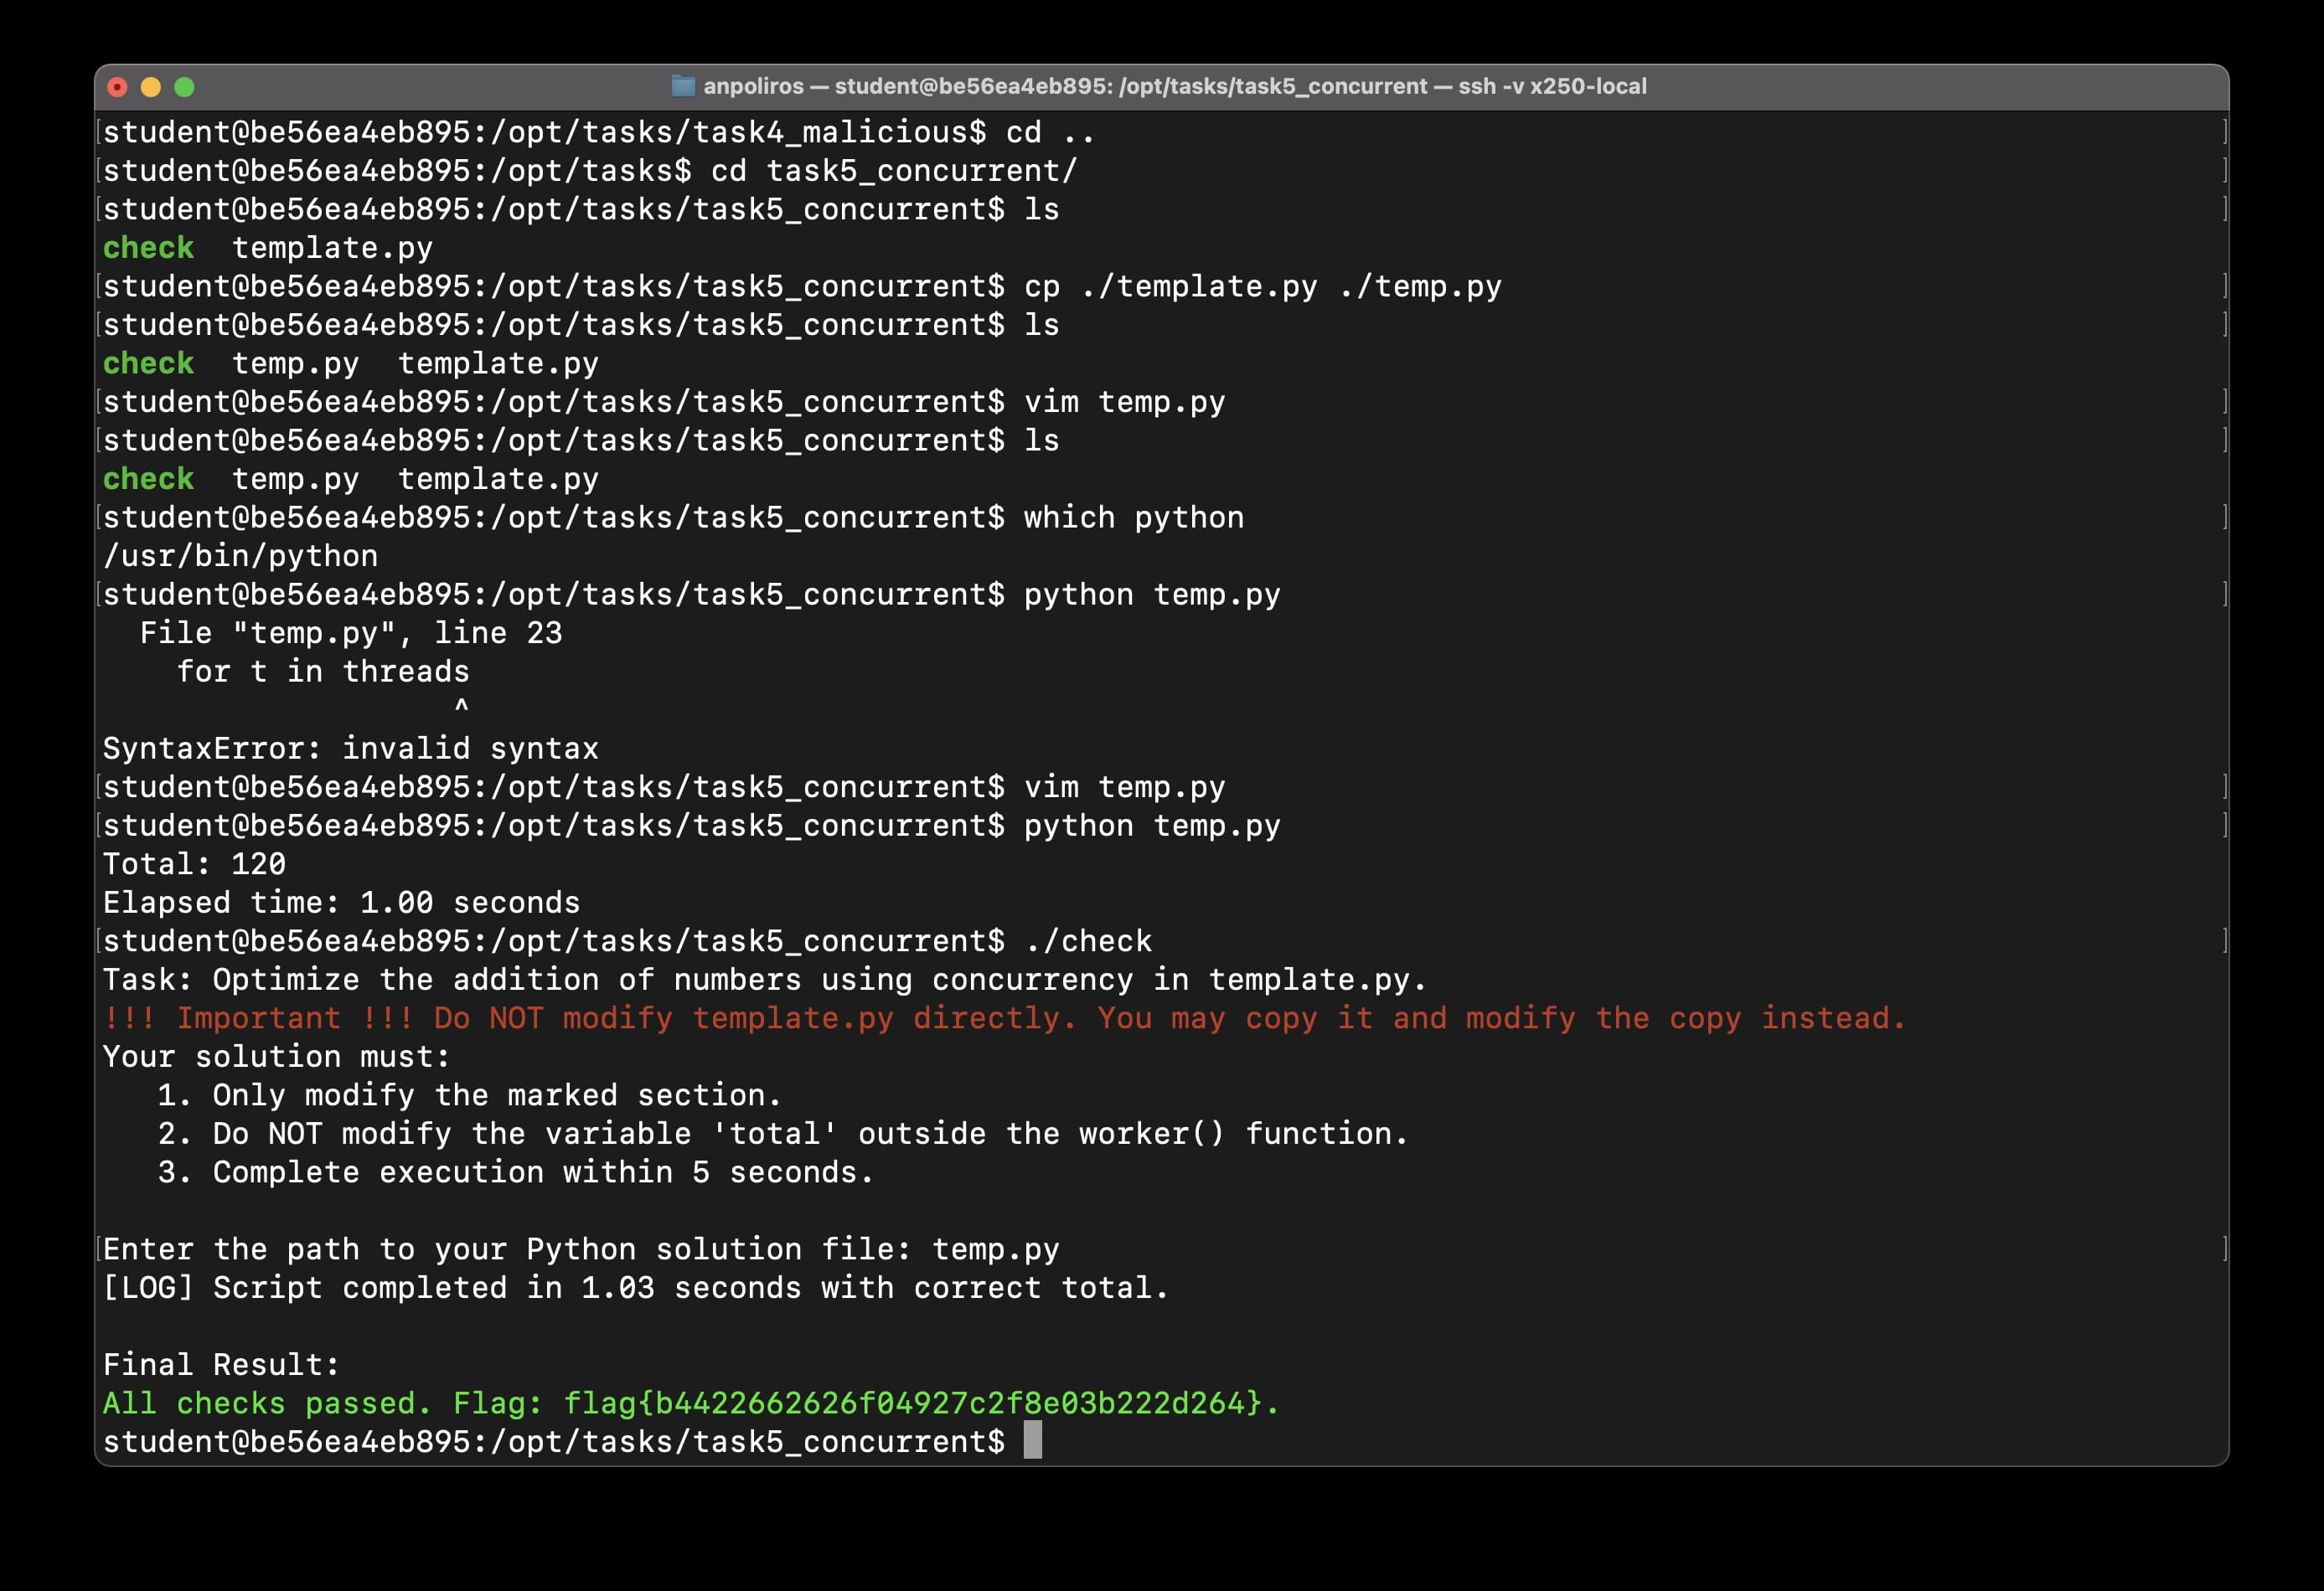Click the SyntaxError: invalid syntax line
The image size is (2324, 1591).
(350, 749)
